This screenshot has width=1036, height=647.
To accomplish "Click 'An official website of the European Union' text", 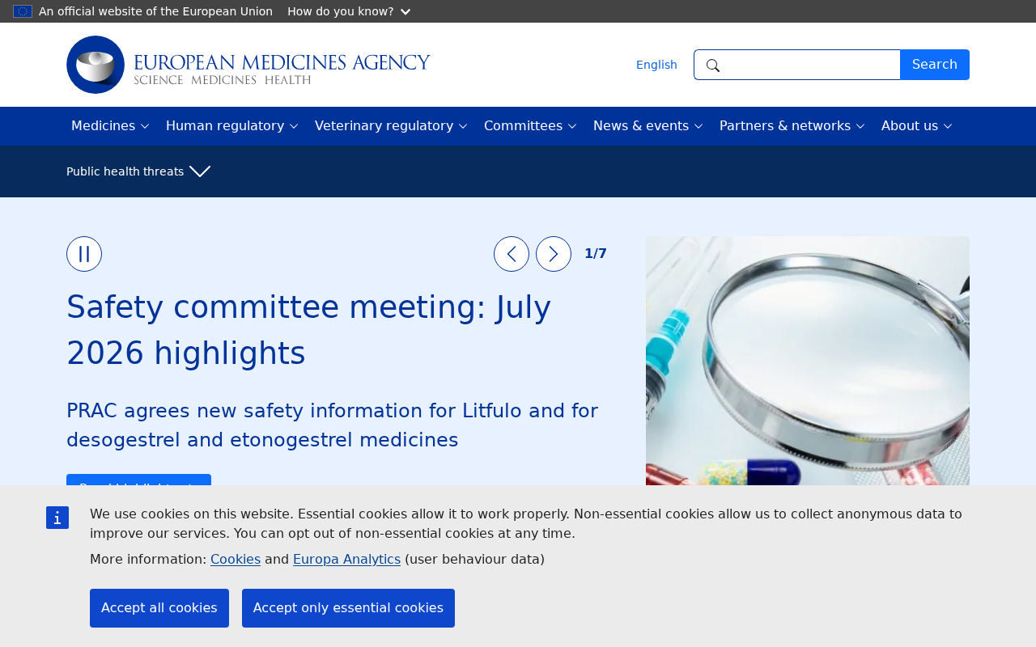I will coord(155,11).
